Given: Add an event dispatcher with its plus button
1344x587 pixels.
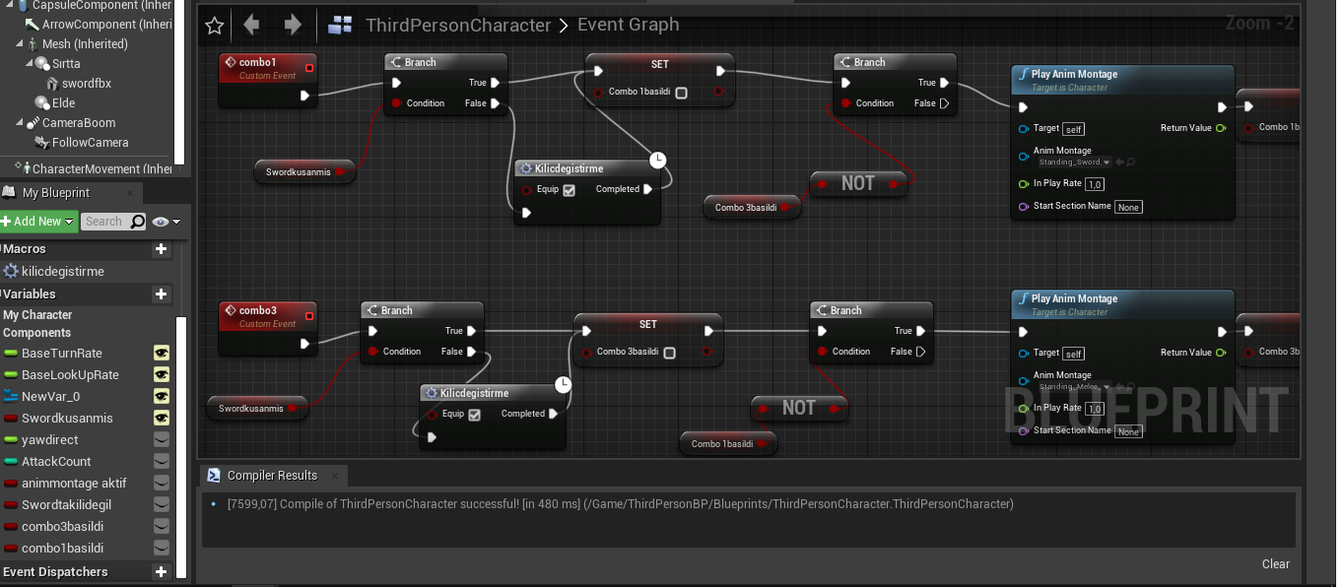Looking at the screenshot, I should coord(162,572).
